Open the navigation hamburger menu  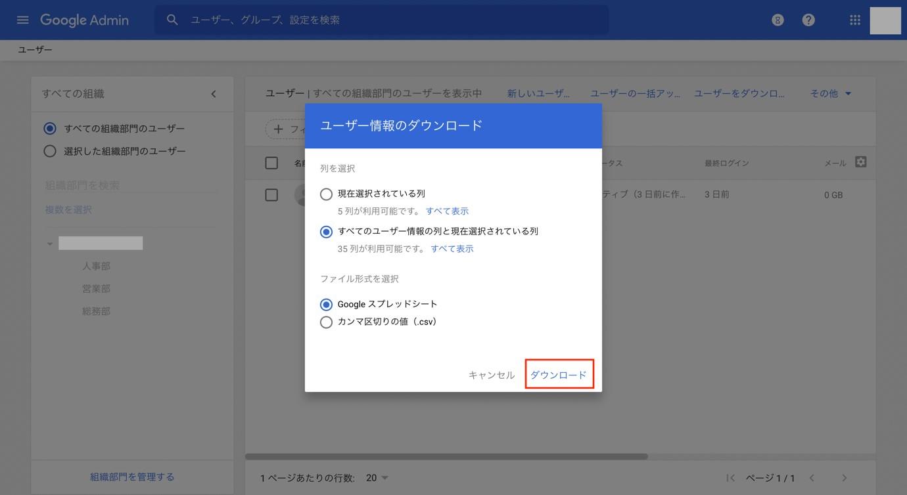[x=22, y=20]
